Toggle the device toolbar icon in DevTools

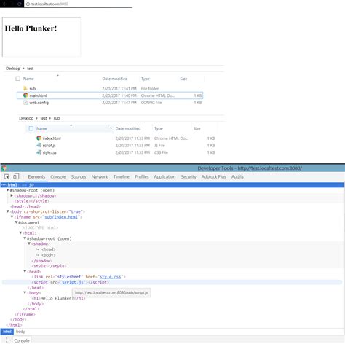tap(16, 176)
